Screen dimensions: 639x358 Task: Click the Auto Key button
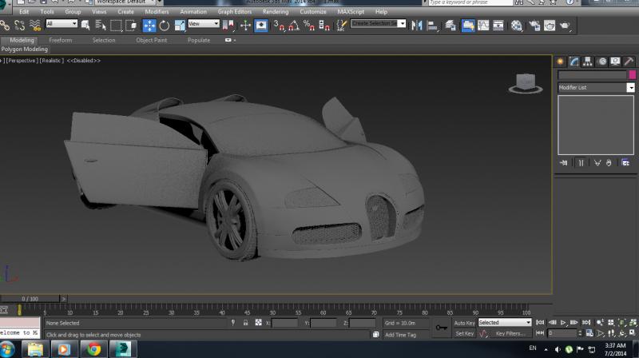(465, 323)
